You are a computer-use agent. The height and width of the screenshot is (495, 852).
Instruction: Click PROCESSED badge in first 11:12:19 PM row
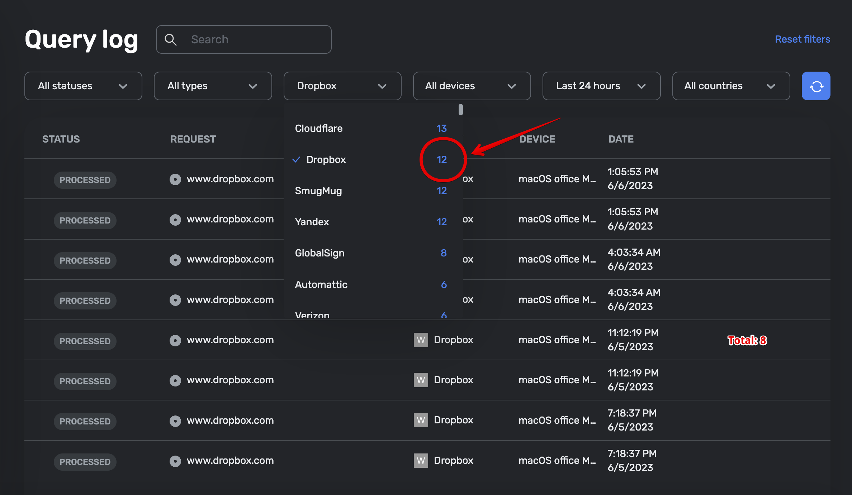pyautogui.click(x=85, y=341)
